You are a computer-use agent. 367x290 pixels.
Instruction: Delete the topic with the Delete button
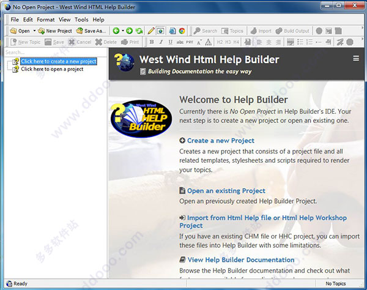(x=106, y=42)
